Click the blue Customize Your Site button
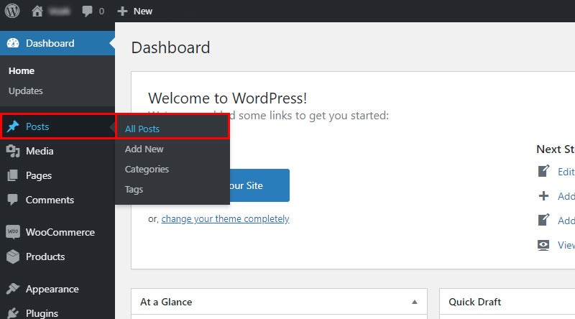The width and height of the screenshot is (575, 319). [259, 185]
